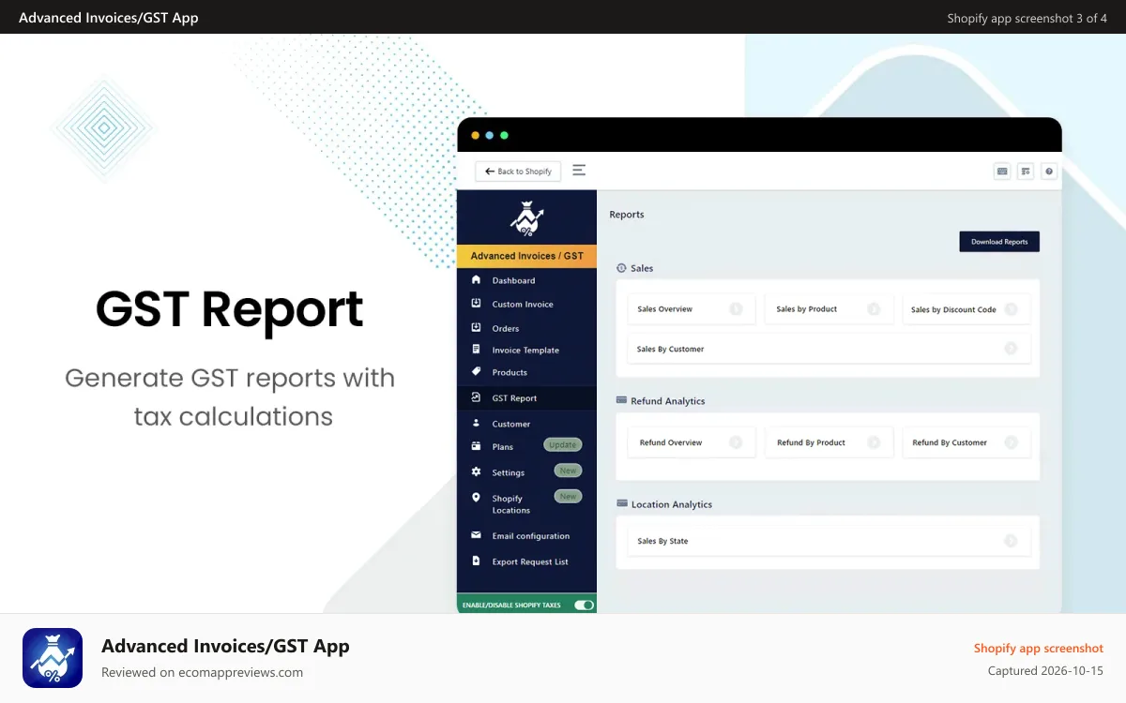Open Plans in the sidebar menu

502,446
